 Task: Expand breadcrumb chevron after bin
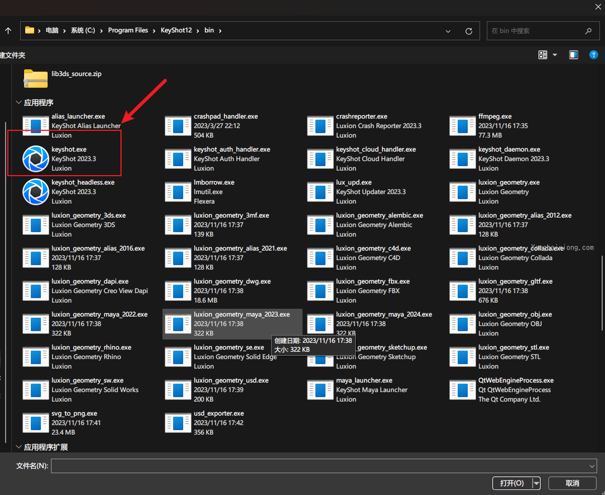click(x=220, y=30)
